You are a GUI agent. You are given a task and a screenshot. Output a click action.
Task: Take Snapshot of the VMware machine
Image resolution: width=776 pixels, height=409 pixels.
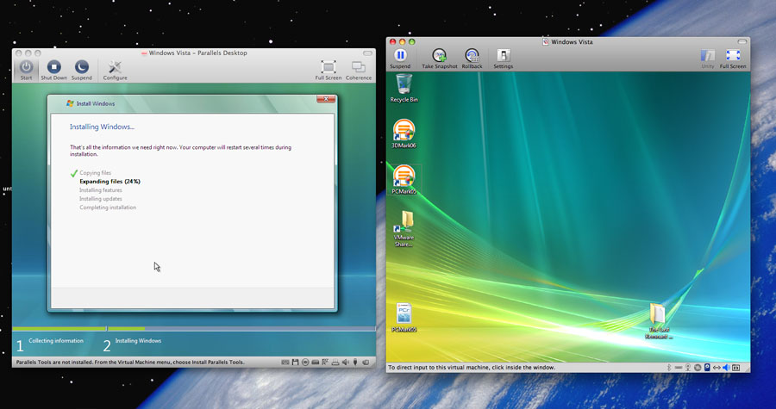[439, 56]
